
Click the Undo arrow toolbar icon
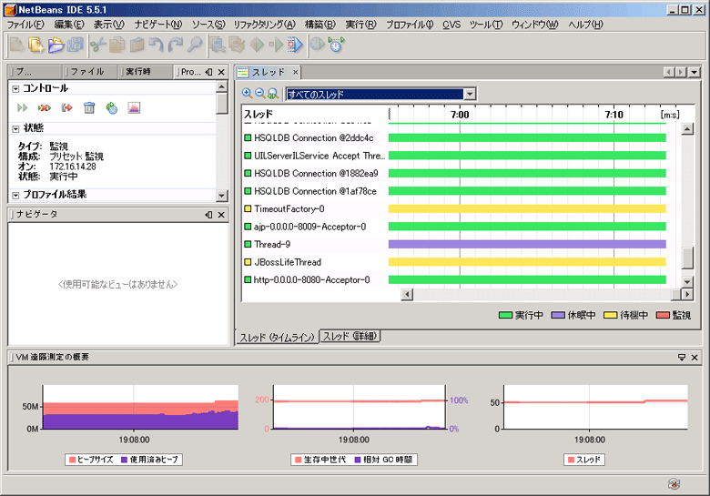click(x=156, y=45)
